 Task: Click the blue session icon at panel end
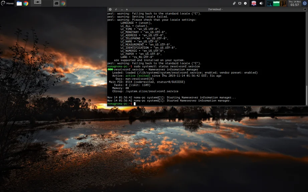[305, 3]
